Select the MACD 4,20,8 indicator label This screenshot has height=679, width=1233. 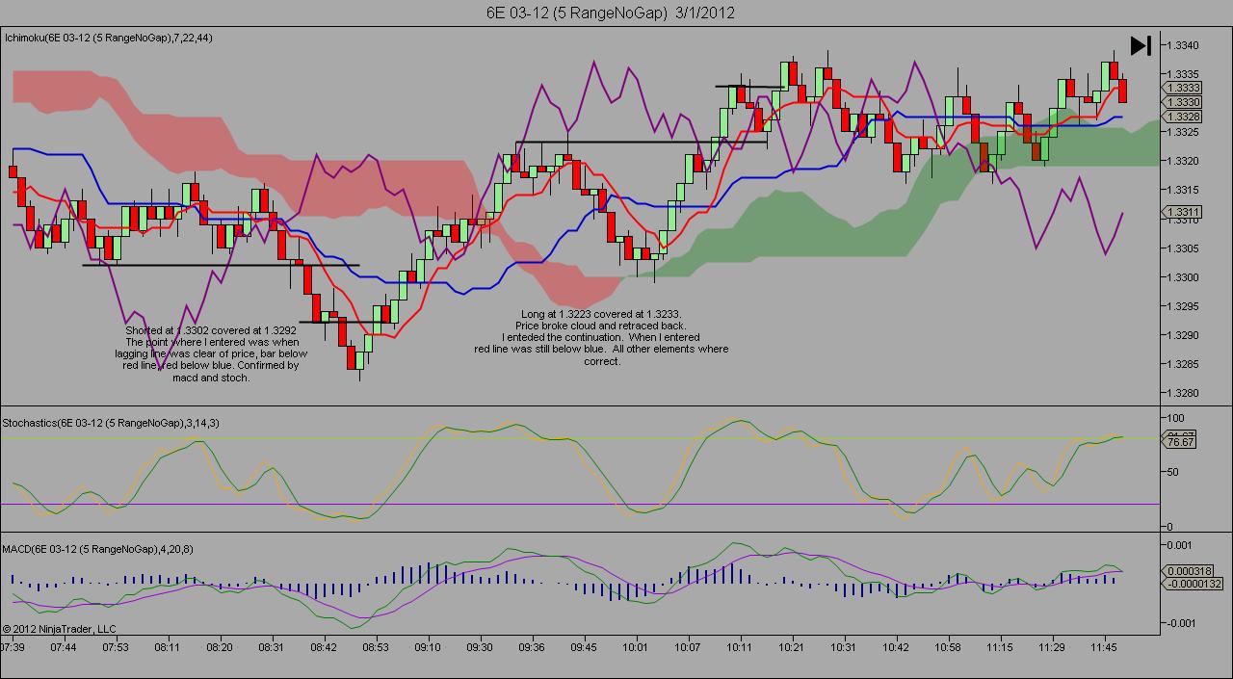point(98,549)
